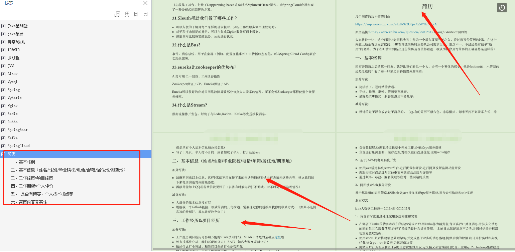Click the 33.eureka比zookeeper的优势在 heading
This screenshot has height=252, width=515.
(204, 67)
